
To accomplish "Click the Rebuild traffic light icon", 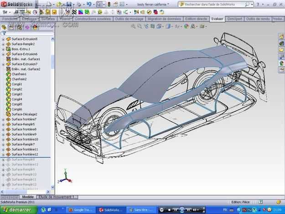I will (x=109, y=4).
